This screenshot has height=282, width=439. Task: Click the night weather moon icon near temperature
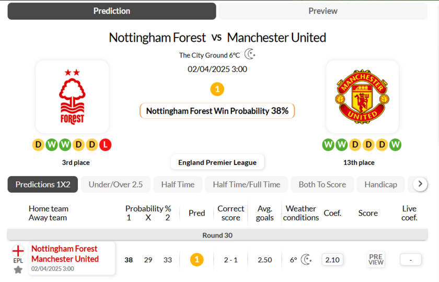coord(250,54)
